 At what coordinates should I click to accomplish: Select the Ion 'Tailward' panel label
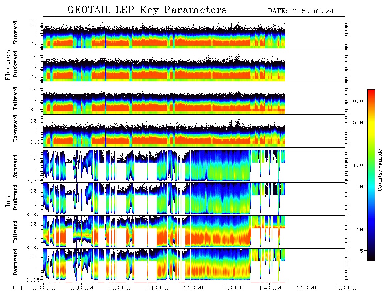pyautogui.click(x=15, y=232)
